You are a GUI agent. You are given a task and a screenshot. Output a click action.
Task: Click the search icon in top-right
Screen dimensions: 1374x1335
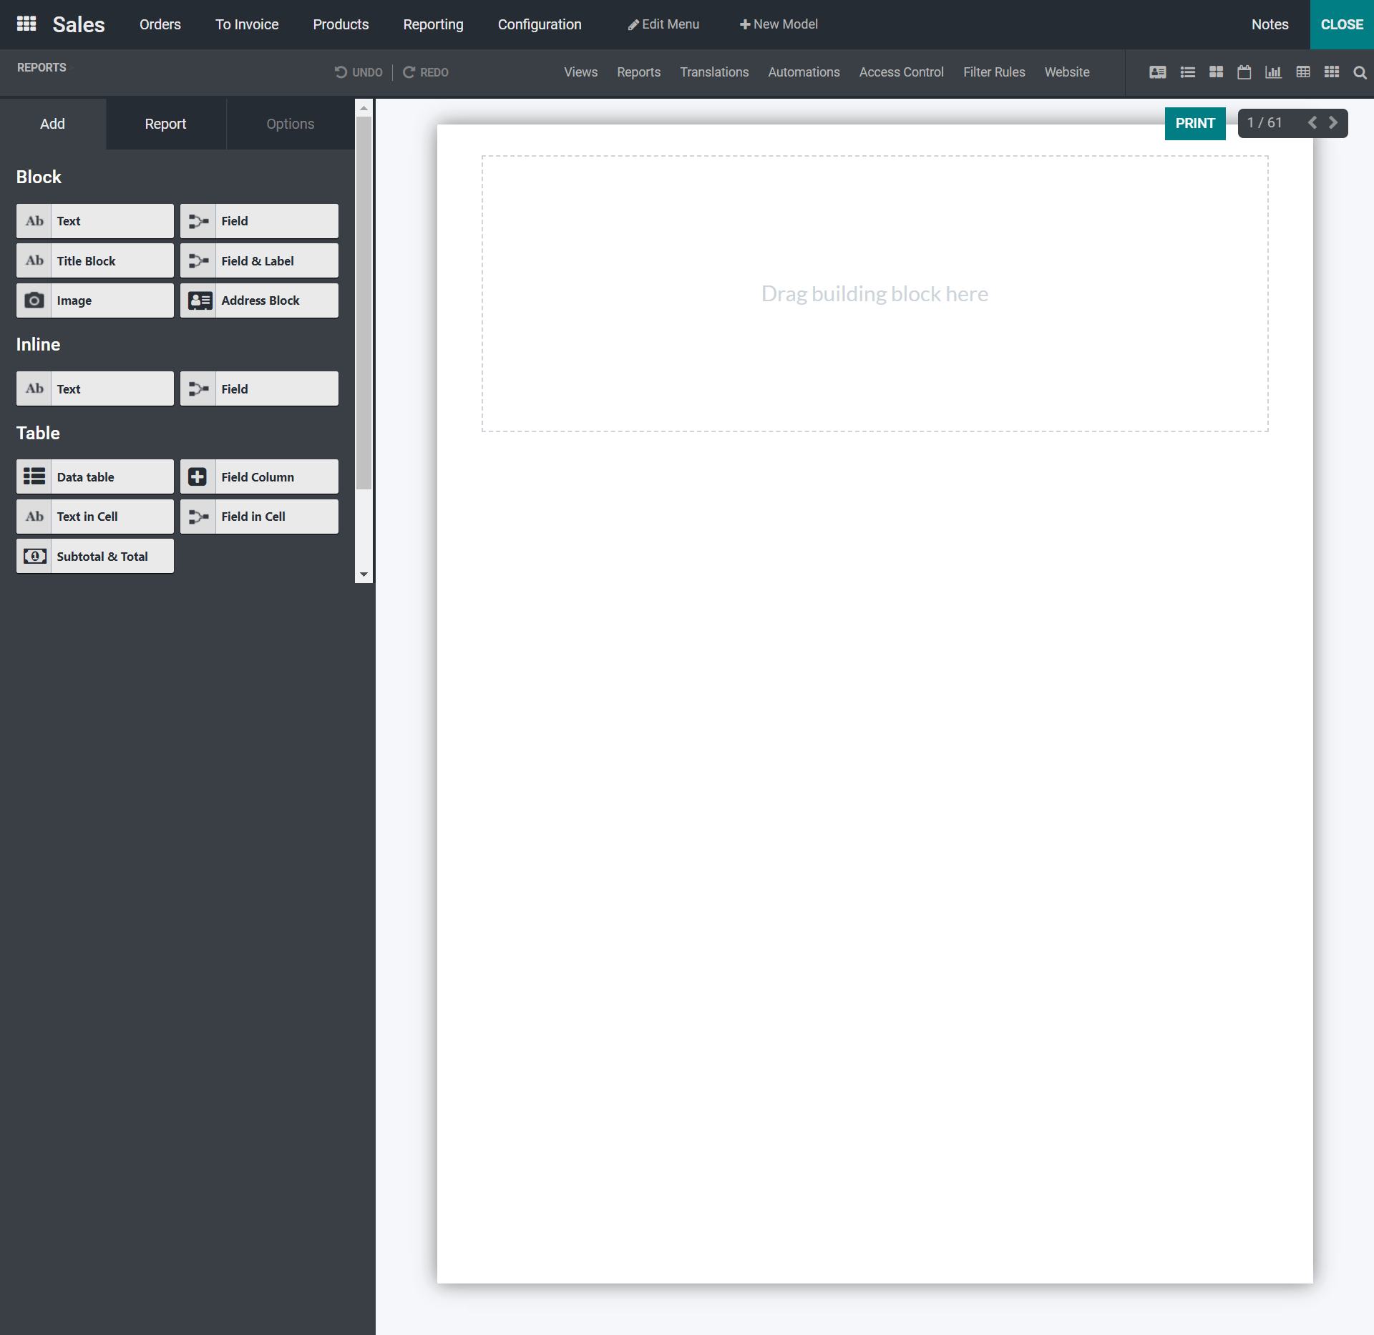[x=1359, y=72]
